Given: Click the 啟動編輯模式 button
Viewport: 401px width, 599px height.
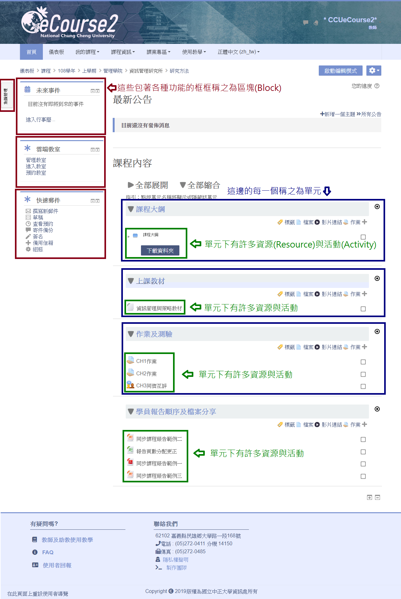Looking at the screenshot, I should coord(341,71).
